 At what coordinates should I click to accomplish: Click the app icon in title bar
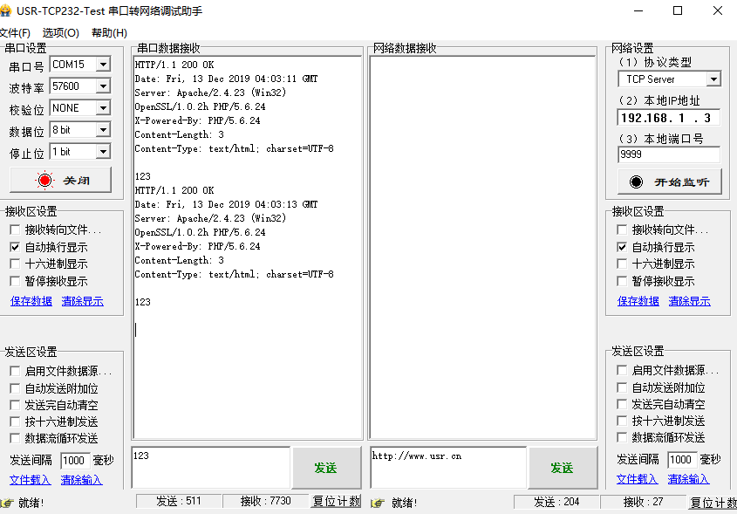[x=6, y=11]
